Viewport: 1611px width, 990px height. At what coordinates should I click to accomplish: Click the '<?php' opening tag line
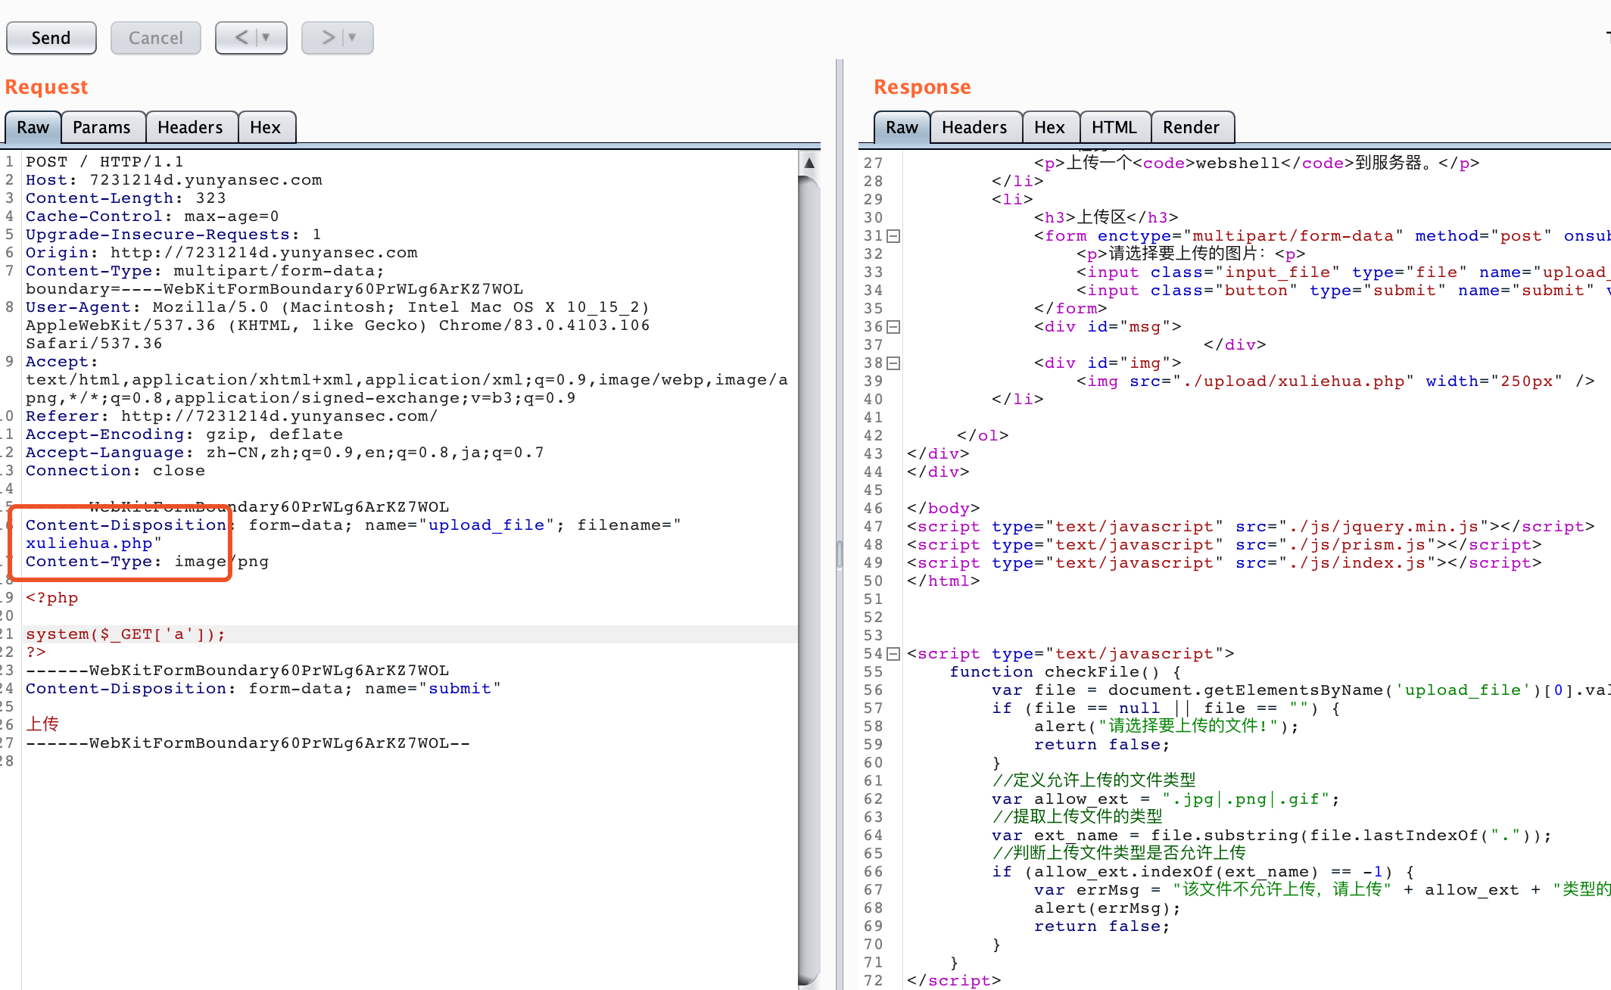coord(52,598)
